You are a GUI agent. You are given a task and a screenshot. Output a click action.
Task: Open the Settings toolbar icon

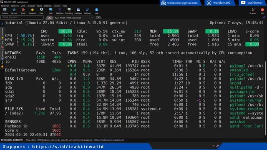tap(87, 11)
